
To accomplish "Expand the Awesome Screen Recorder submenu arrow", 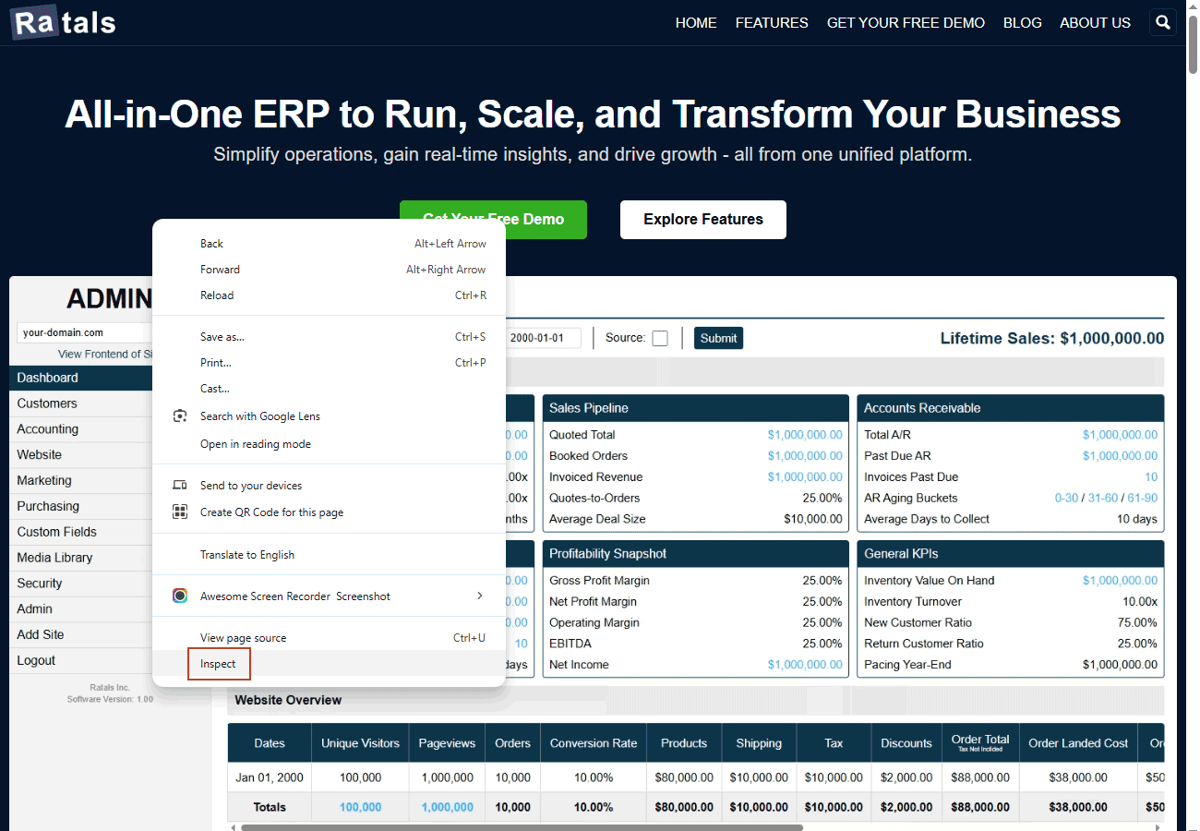I will (x=479, y=596).
